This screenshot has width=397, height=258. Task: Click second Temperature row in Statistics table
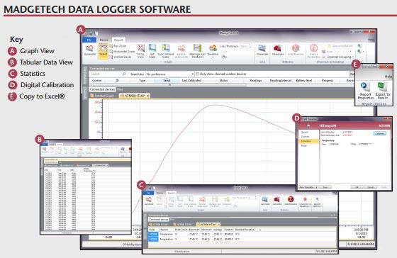point(243,239)
